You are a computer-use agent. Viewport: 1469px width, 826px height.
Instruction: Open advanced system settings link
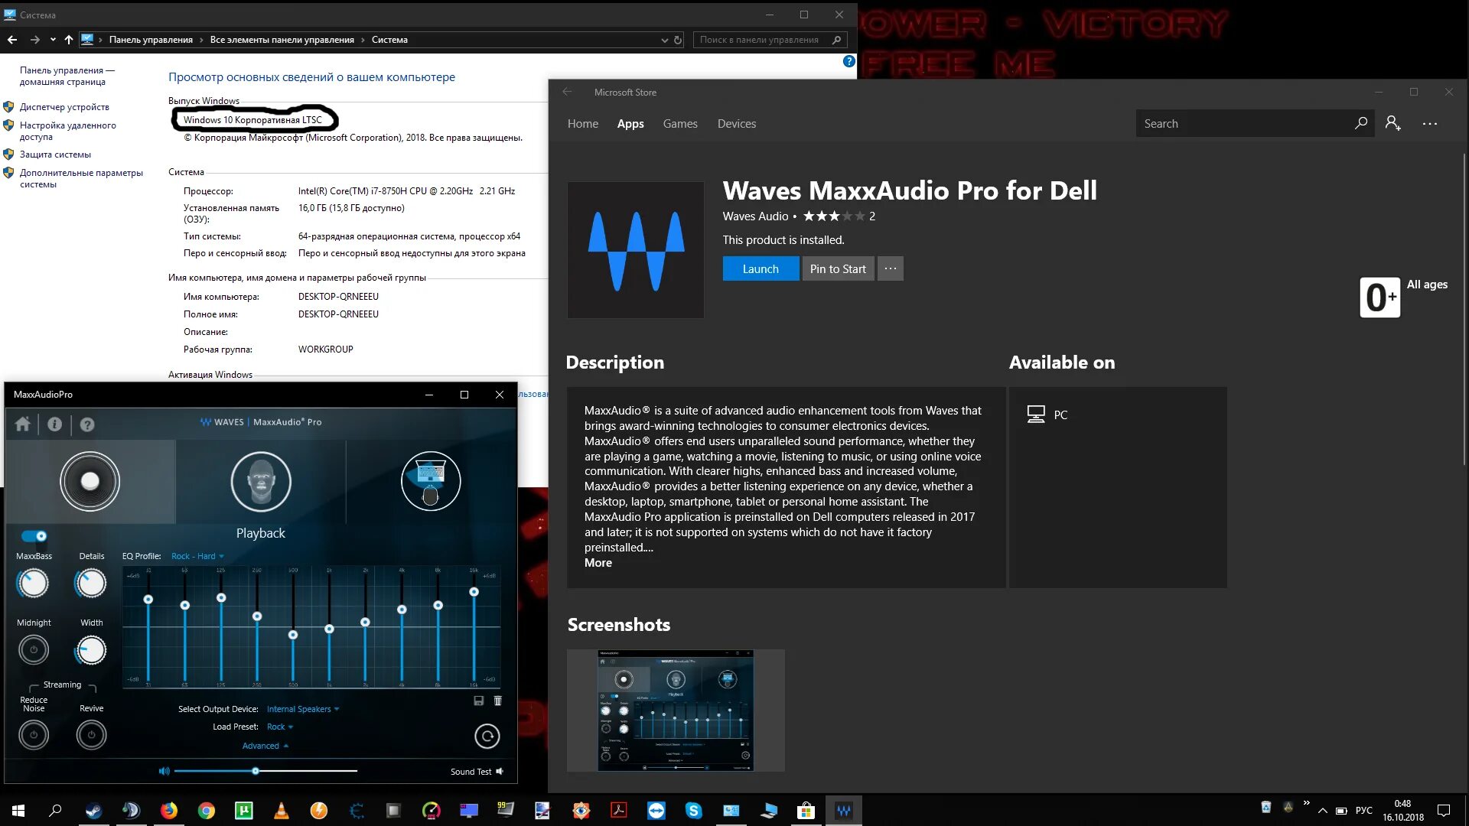point(81,178)
